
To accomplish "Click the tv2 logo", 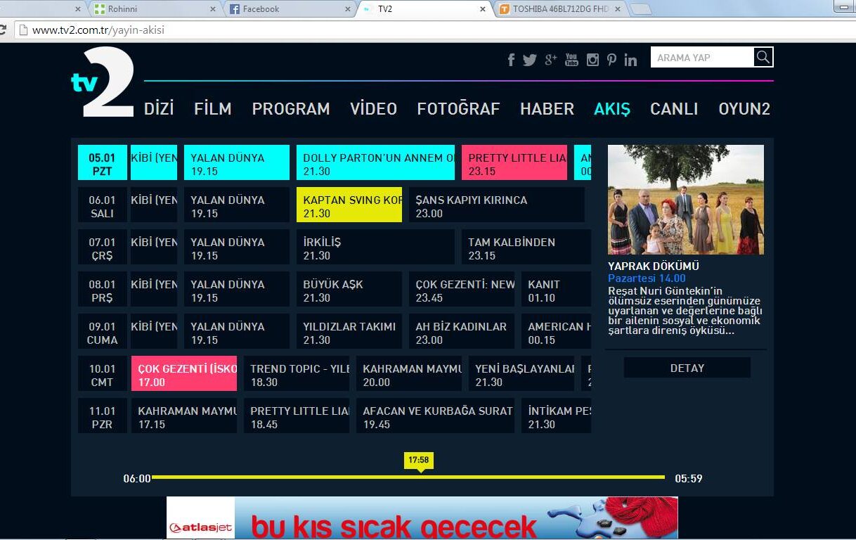I will pos(103,82).
